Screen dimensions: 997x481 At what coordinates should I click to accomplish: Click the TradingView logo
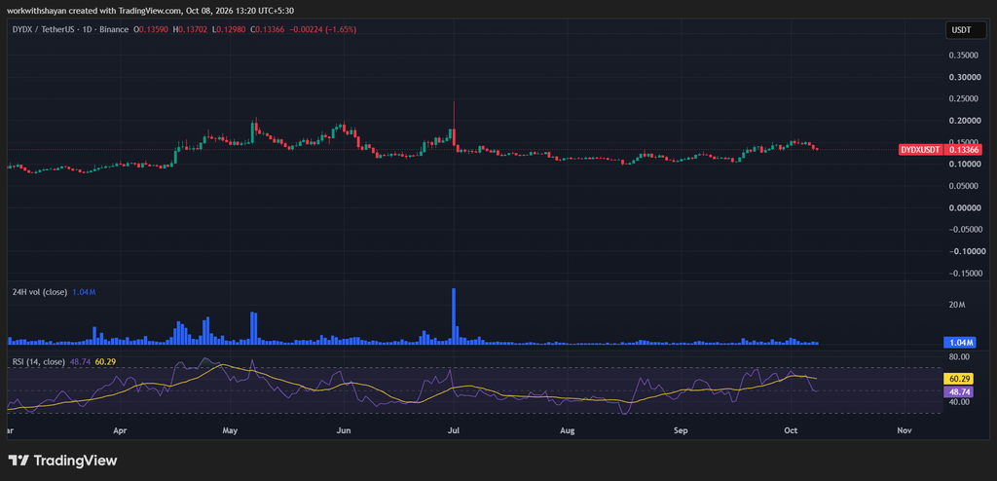pos(62,461)
